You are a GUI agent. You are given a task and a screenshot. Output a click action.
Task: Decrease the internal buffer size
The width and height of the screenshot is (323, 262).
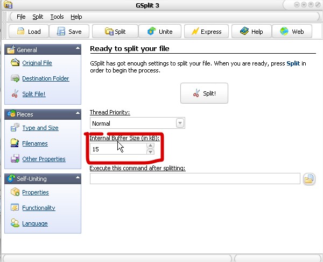pos(150,152)
